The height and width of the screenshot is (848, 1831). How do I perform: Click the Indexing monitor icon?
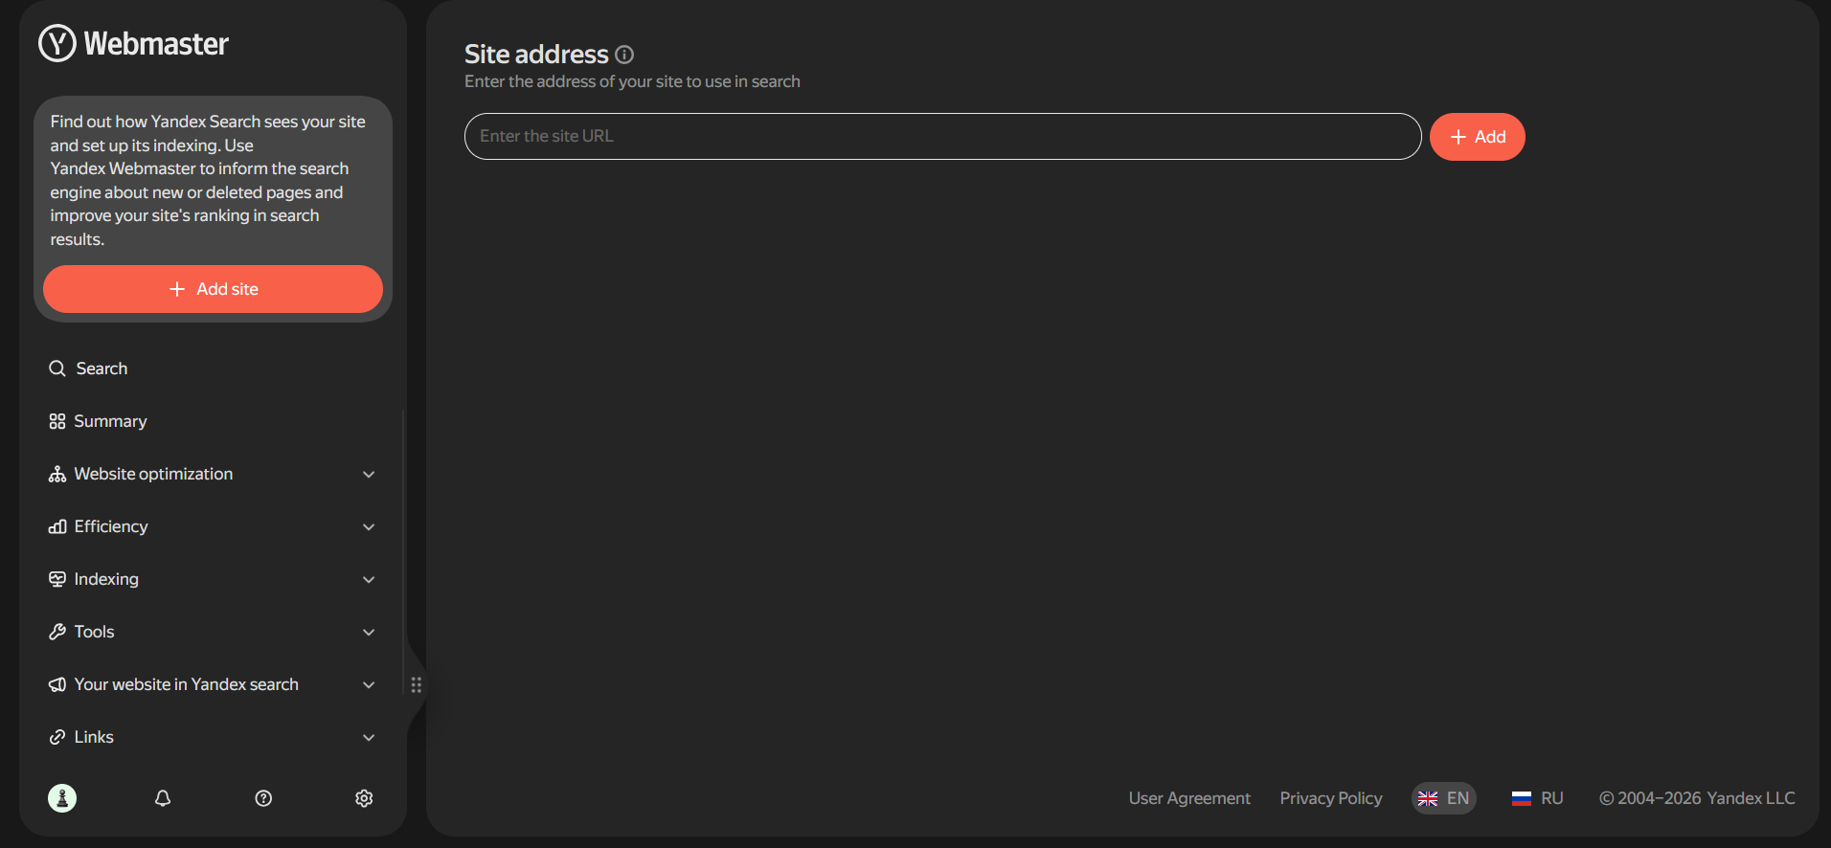click(57, 579)
